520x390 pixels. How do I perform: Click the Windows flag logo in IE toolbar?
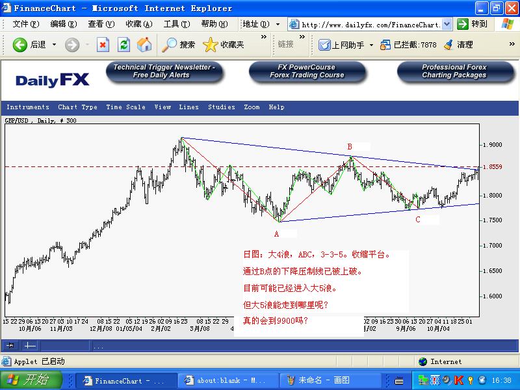507,24
